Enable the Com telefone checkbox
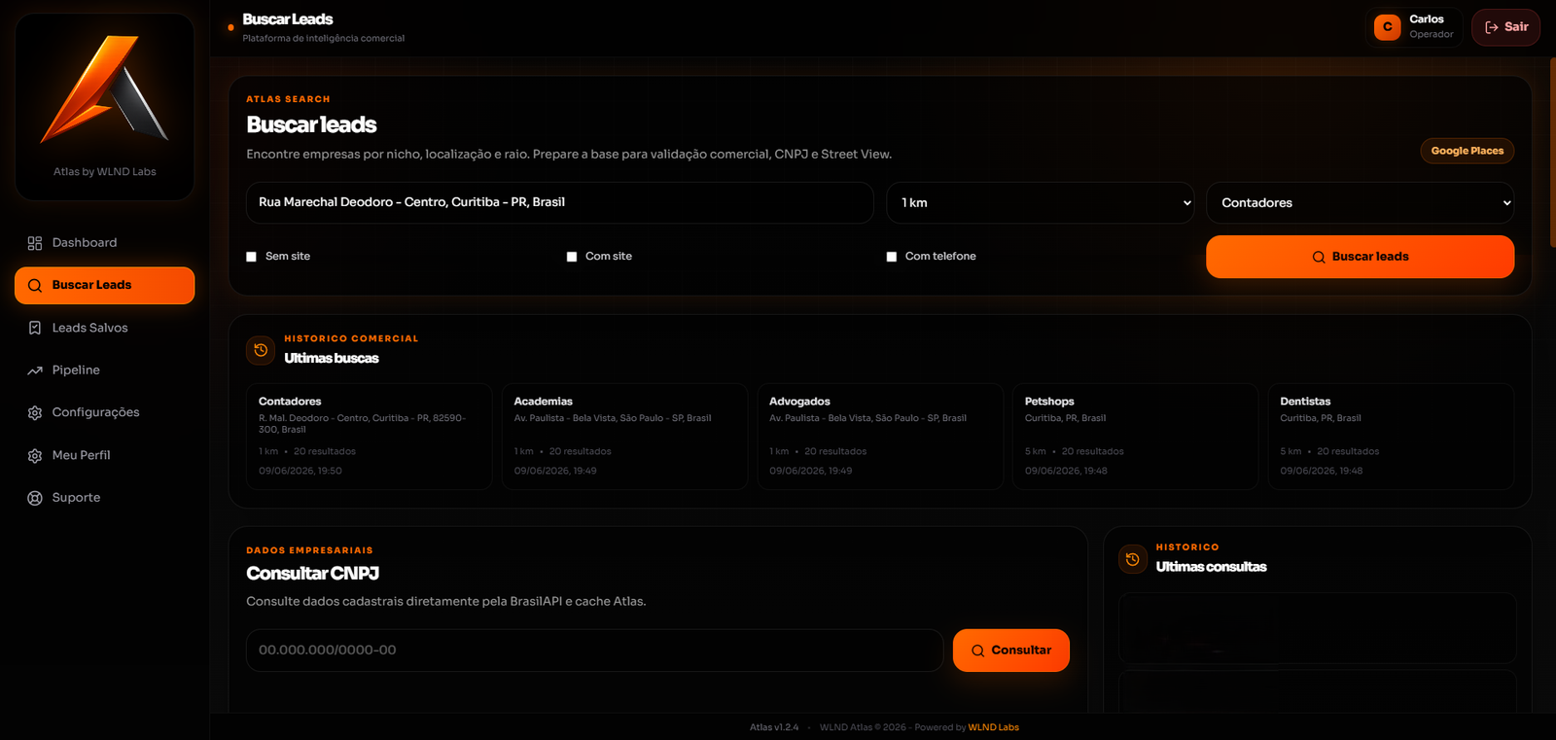 click(x=892, y=257)
